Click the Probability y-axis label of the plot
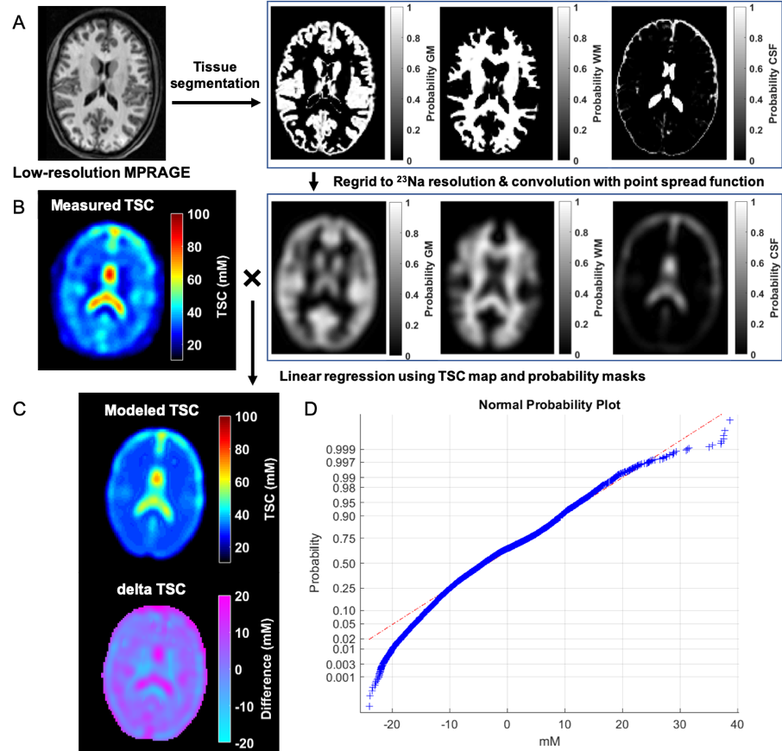The height and width of the screenshot is (751, 782). pyautogui.click(x=316, y=563)
